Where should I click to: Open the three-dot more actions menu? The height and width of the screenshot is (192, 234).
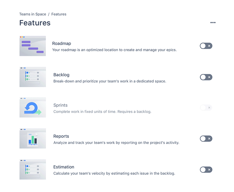213,23
